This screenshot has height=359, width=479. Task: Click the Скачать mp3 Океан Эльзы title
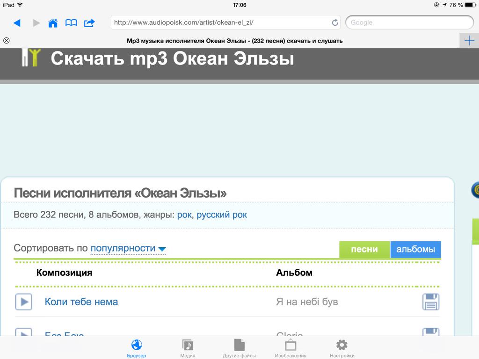(172, 58)
